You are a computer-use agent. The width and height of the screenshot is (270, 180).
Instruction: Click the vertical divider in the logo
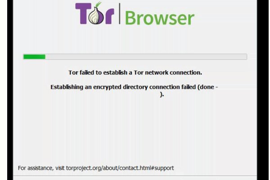click(119, 13)
